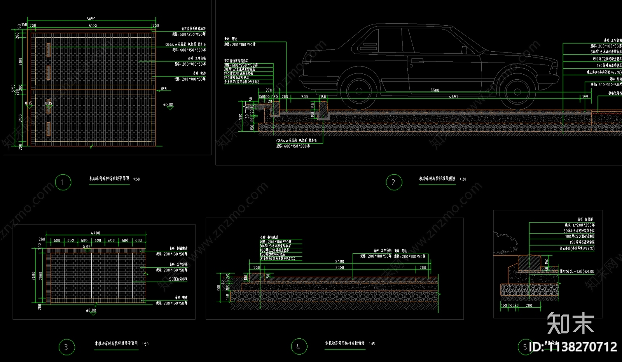This screenshot has height=362, width=622.
Task: Click the 非机动车停车位标准段做法 title
Action: pos(345,343)
